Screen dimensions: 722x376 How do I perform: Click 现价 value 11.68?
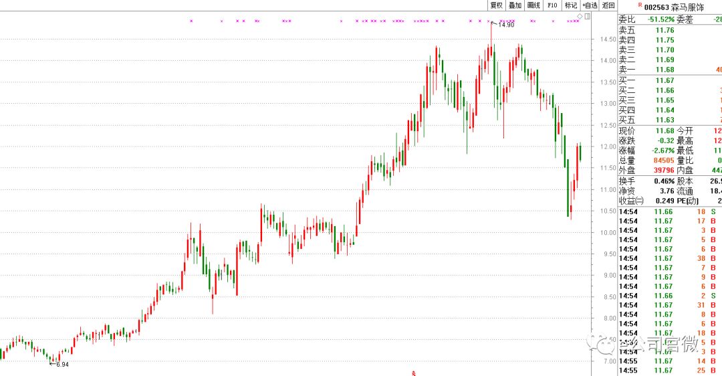[x=665, y=131]
